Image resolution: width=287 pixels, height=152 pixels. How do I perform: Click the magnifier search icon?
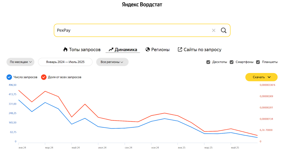(x=223, y=30)
